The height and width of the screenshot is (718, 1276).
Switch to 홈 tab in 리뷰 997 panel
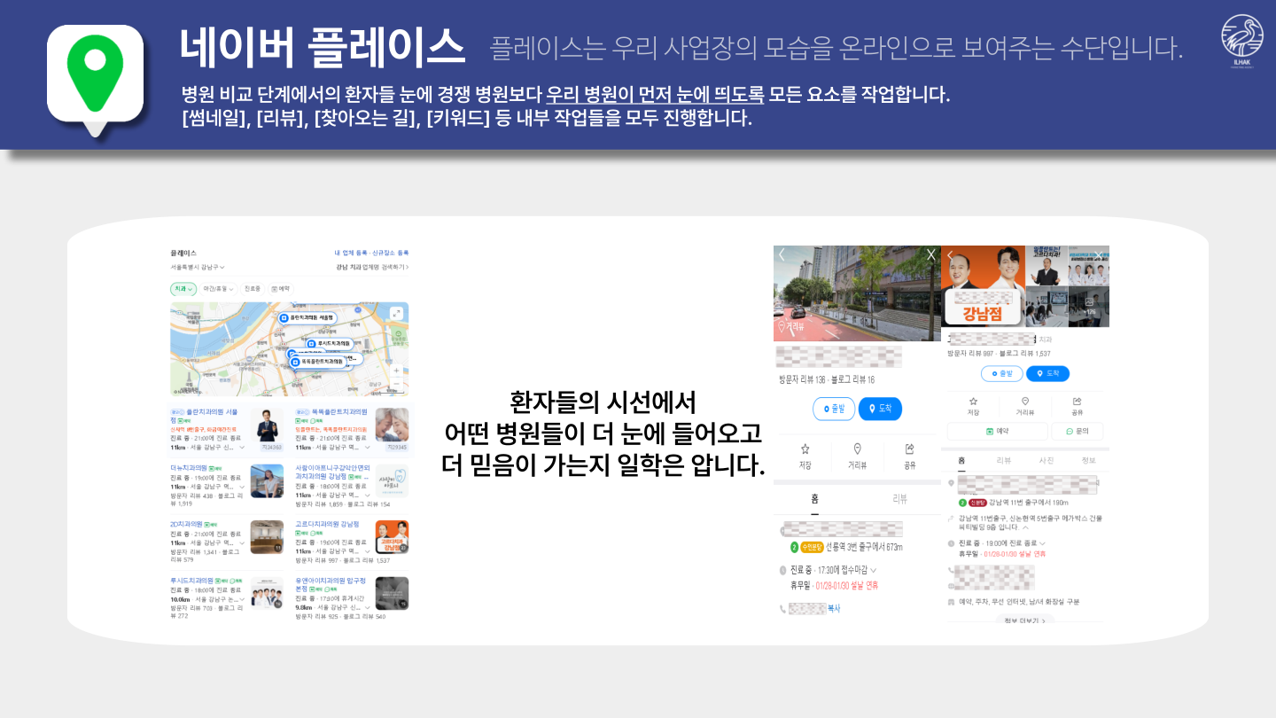coord(961,460)
